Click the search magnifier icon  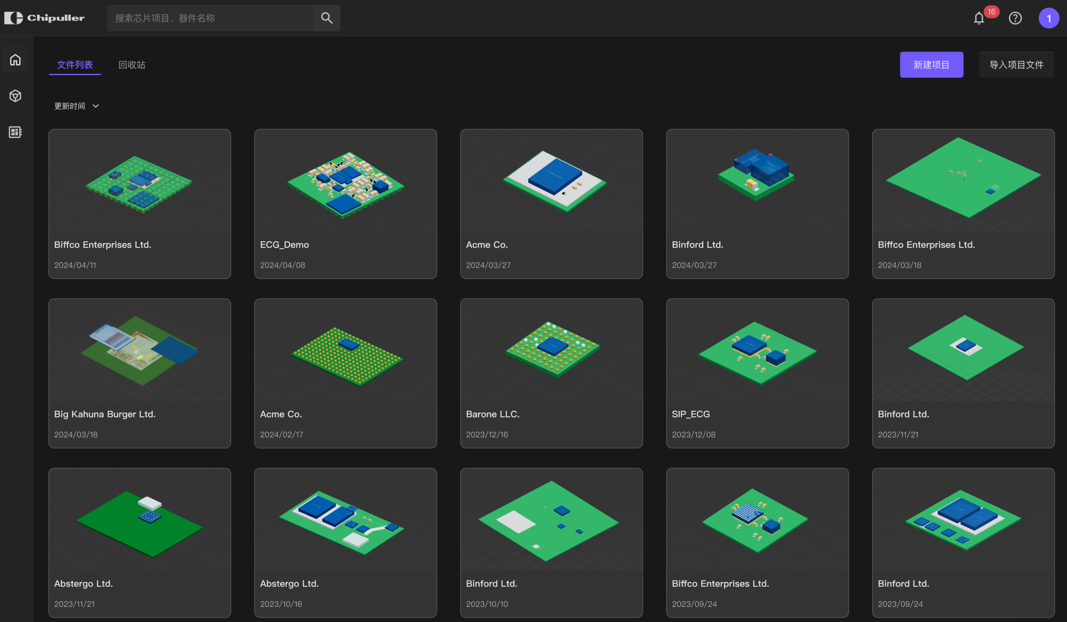tap(327, 18)
